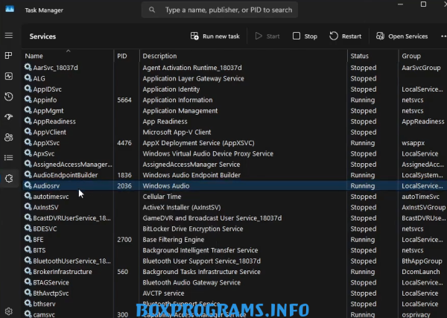The image size is (447, 318).
Task: Click the BFE service icon
Action: 28,239
